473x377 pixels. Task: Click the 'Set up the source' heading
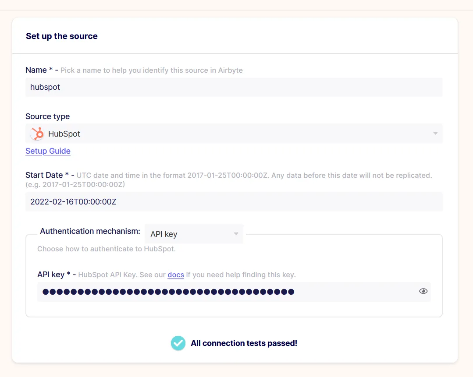[x=62, y=36]
